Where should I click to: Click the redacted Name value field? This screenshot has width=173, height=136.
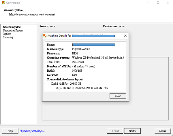[x=94, y=45]
